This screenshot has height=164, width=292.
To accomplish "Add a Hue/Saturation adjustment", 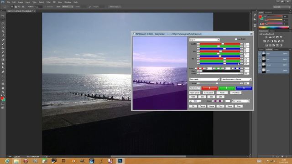I will 265,41.
